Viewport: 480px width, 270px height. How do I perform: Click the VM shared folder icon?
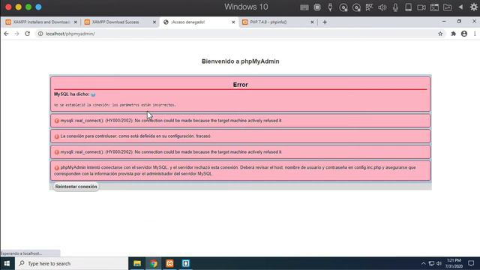(x=447, y=7)
